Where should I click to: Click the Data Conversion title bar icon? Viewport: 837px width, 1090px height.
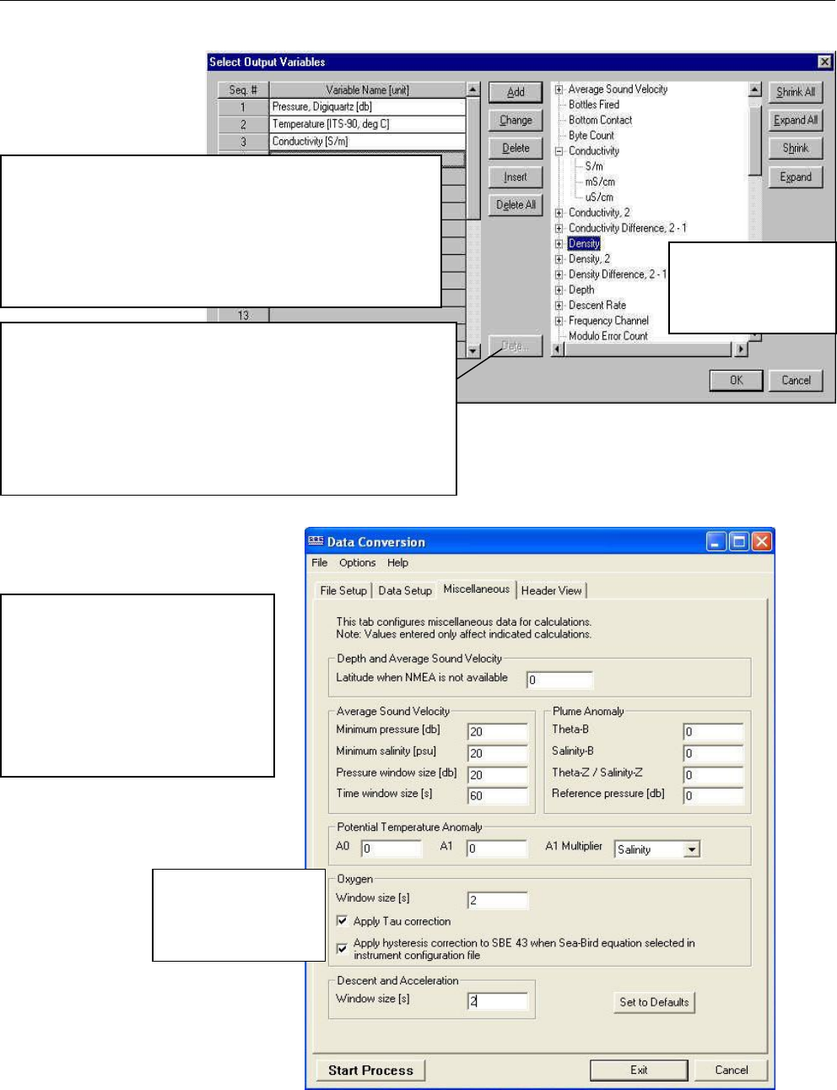(x=316, y=541)
